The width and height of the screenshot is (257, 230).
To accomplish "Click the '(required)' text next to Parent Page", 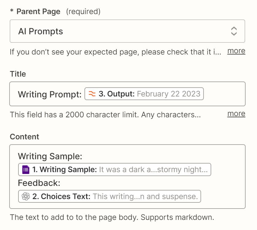I will [x=83, y=12].
